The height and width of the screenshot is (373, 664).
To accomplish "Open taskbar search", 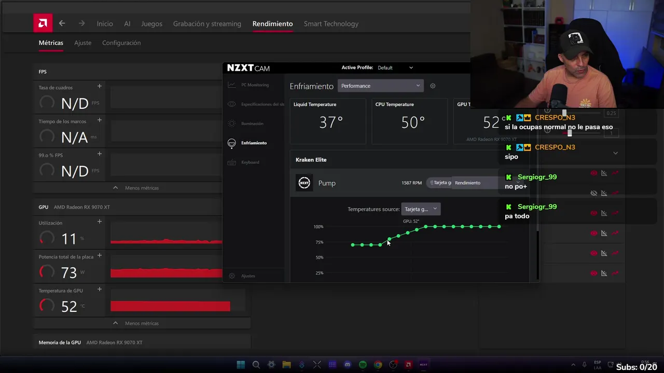I will tap(256, 365).
